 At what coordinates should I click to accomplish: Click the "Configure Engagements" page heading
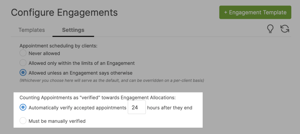tap(64, 13)
